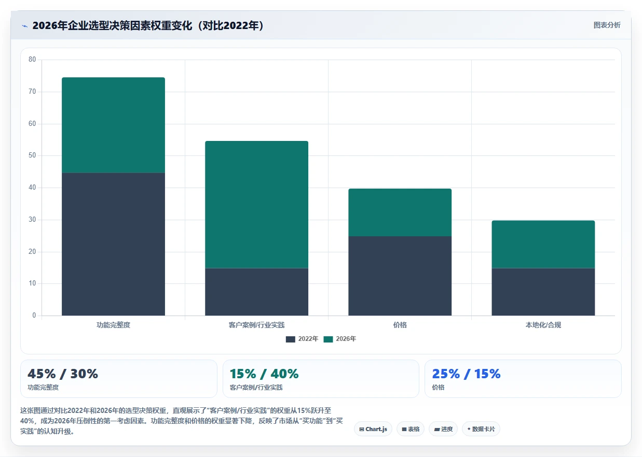The image size is (642, 457).
Task: Toggle the 2026年 legend dataset
Action: click(340, 339)
